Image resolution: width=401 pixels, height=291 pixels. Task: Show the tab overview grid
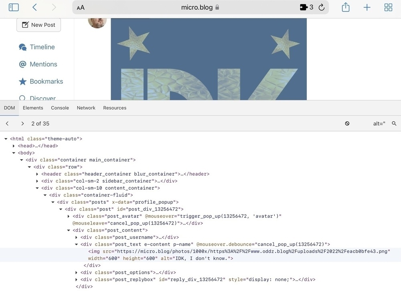tap(388, 7)
